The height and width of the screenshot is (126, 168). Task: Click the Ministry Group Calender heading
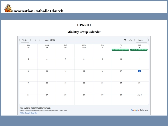click(84, 32)
